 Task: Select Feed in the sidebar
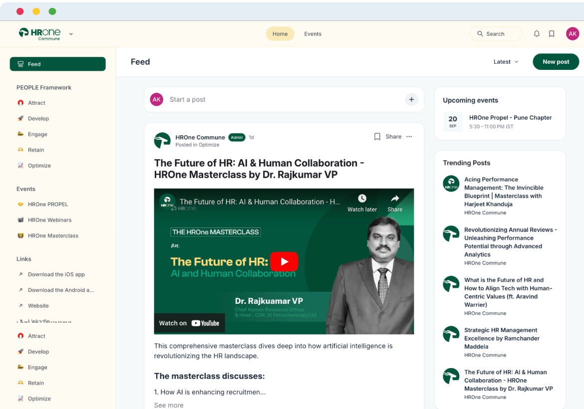coord(57,64)
